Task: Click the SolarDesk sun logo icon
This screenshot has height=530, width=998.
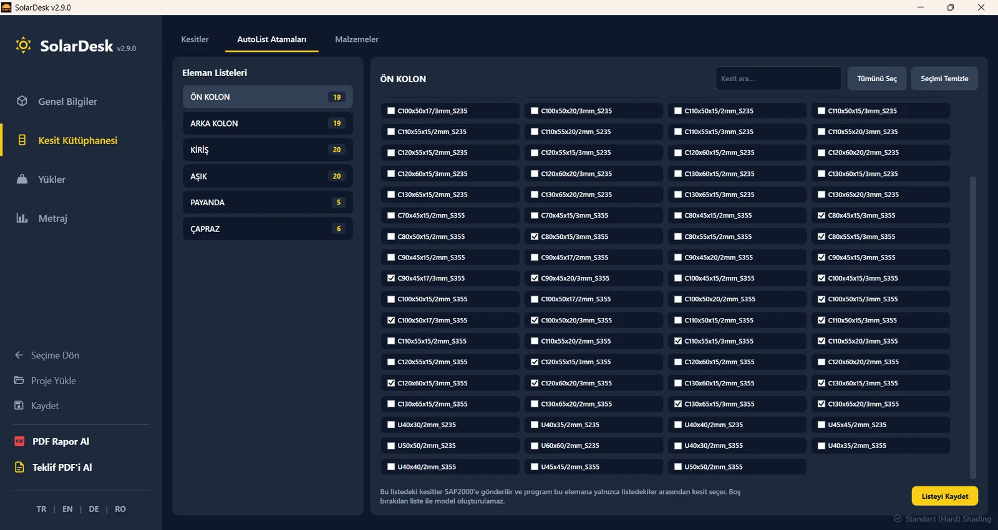Action: (x=23, y=45)
